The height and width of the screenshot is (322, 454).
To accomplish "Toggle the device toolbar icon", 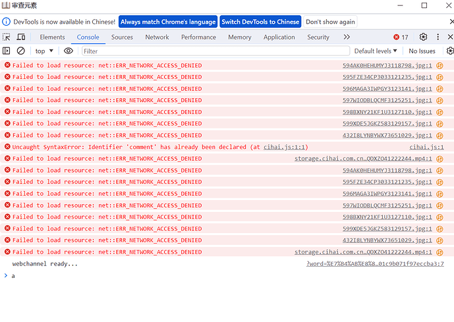I will (22, 38).
